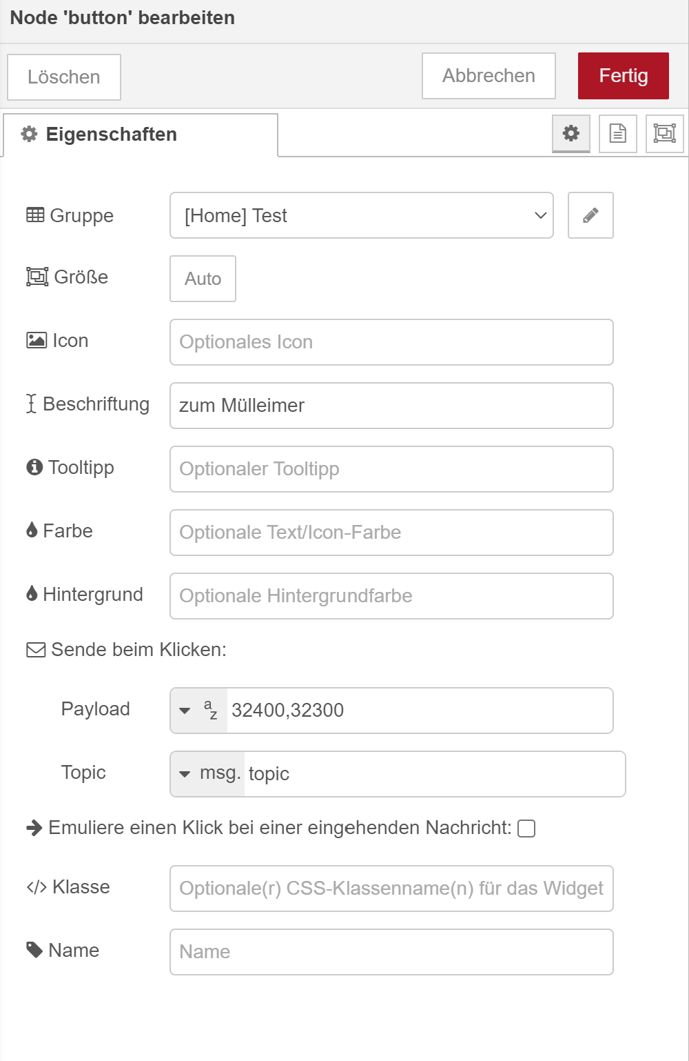Click the Abbrechen button
The width and height of the screenshot is (689, 1061).
489,76
